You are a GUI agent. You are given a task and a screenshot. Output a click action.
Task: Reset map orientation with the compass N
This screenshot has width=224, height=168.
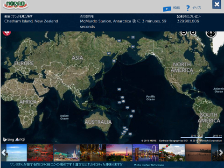(x=211, y=33)
